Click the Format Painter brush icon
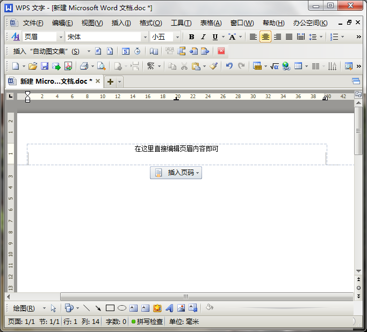Screen dimensions: 367x332 (213, 66)
